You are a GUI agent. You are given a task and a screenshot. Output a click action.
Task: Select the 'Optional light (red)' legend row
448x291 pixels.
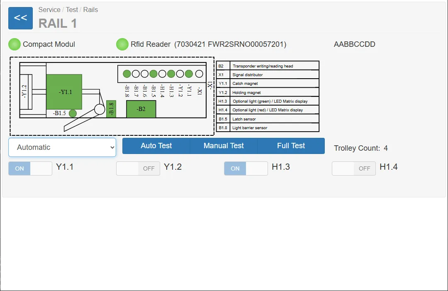268,110
